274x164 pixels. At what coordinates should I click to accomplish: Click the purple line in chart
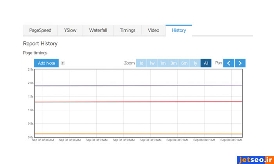click(x=137, y=86)
